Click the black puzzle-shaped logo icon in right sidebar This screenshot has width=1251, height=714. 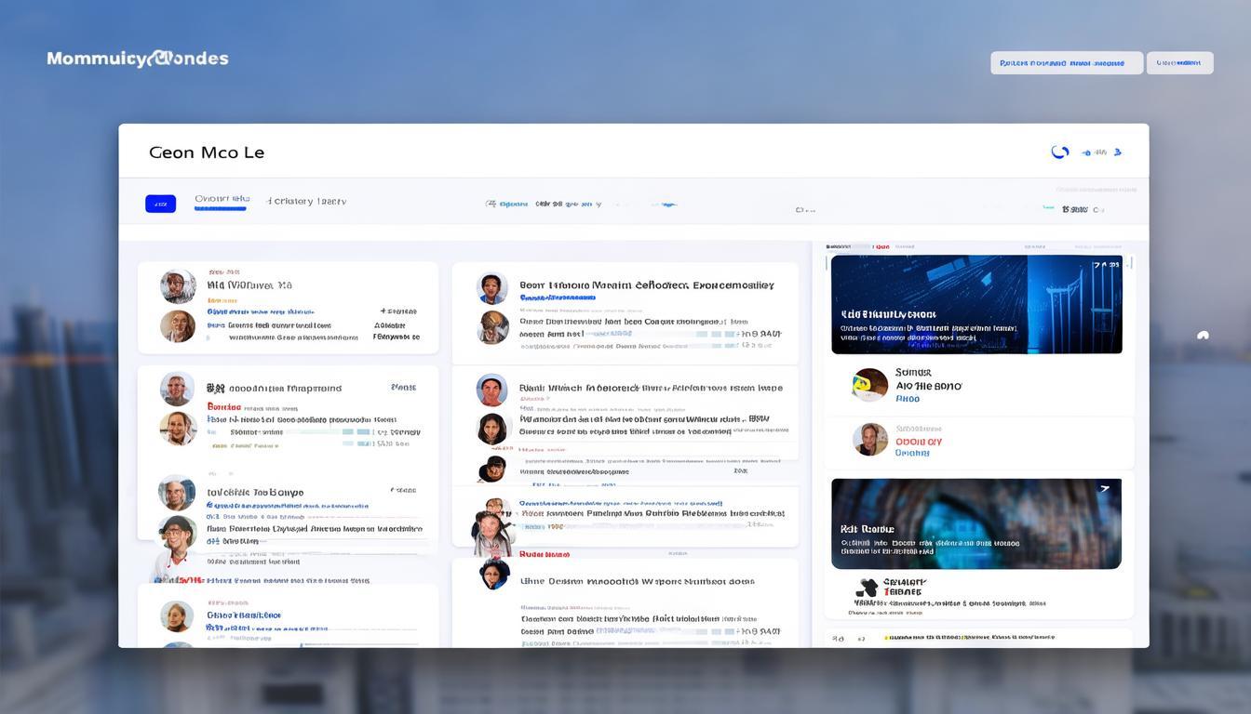tap(867, 588)
